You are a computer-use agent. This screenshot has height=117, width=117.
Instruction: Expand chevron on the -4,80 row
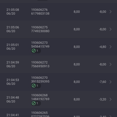pyautogui.click(x=111, y=47)
